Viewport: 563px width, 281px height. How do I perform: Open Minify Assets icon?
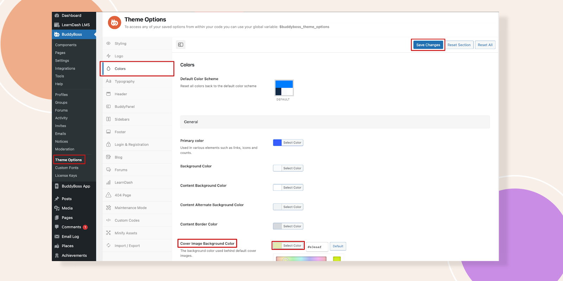click(x=108, y=233)
